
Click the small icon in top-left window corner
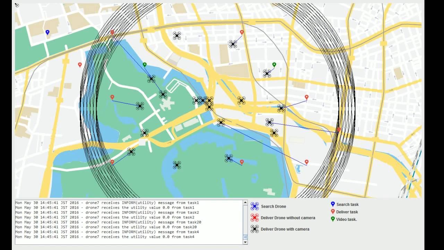[x=17, y=5]
